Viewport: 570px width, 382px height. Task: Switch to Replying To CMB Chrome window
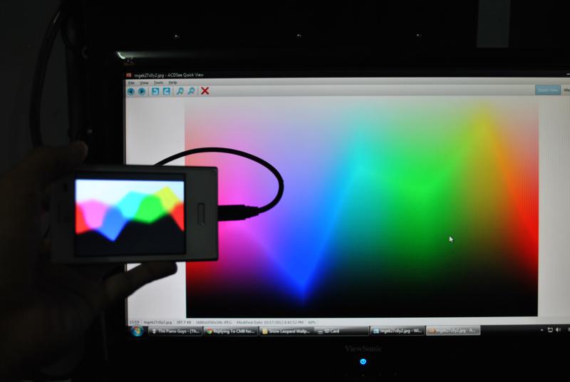[231, 331]
